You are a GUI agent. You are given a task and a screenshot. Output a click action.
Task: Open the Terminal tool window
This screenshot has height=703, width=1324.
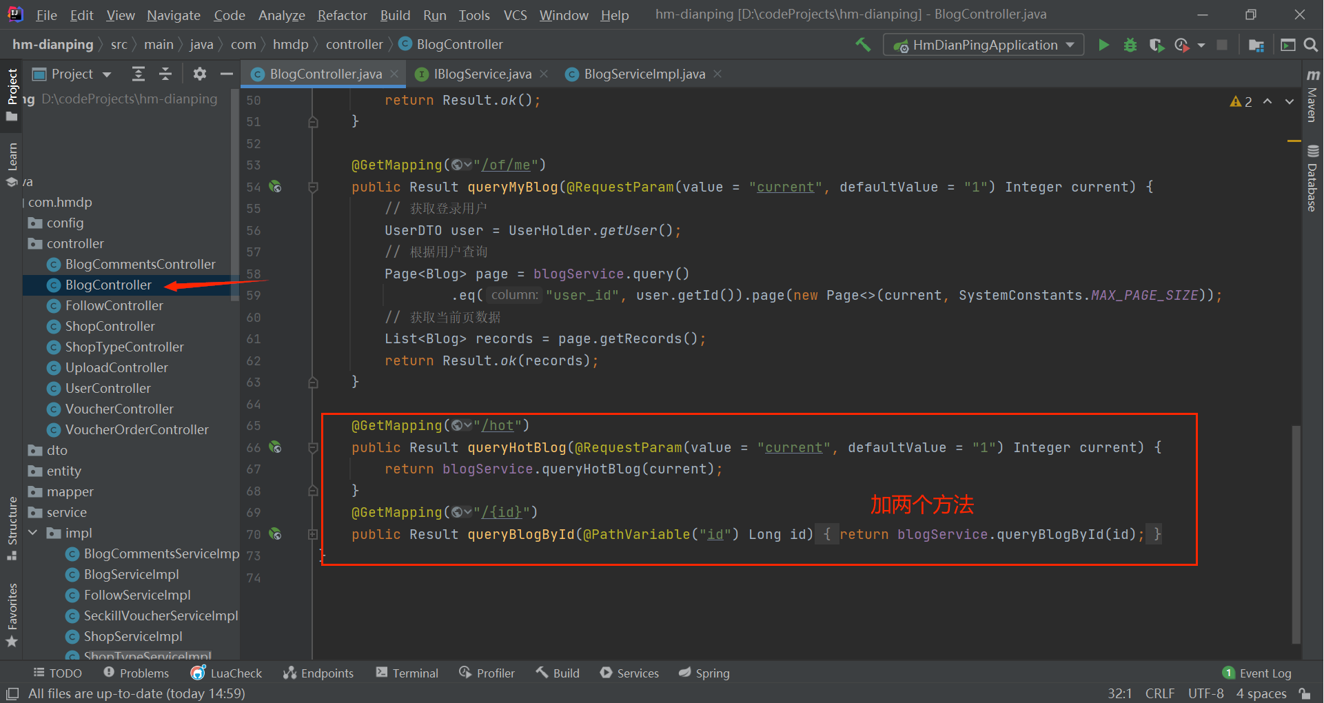coord(407,673)
